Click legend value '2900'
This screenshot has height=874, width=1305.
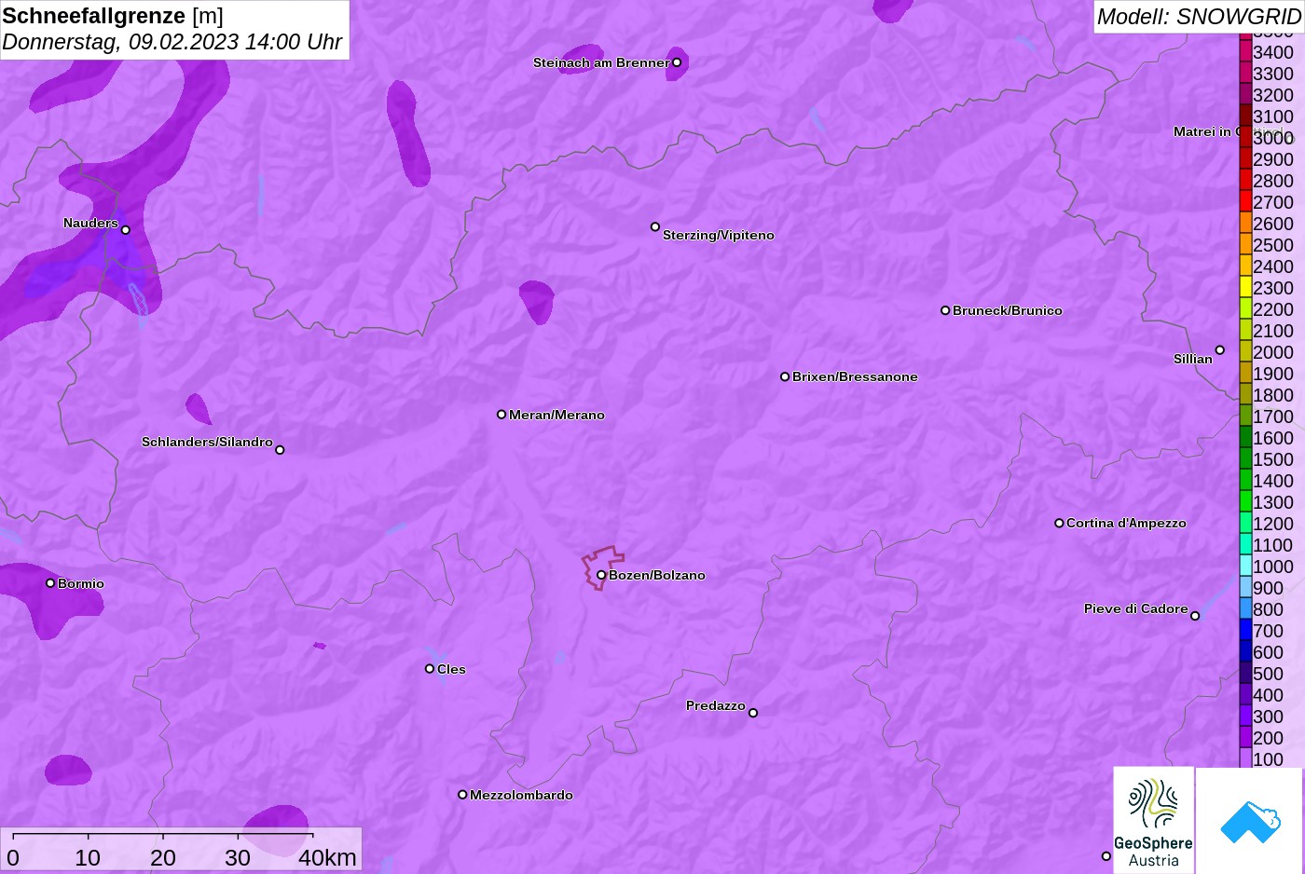coord(1273,159)
